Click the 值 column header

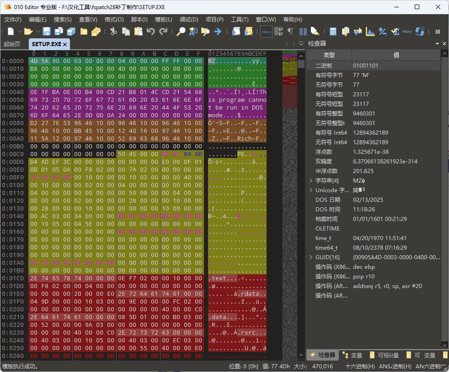[396, 55]
